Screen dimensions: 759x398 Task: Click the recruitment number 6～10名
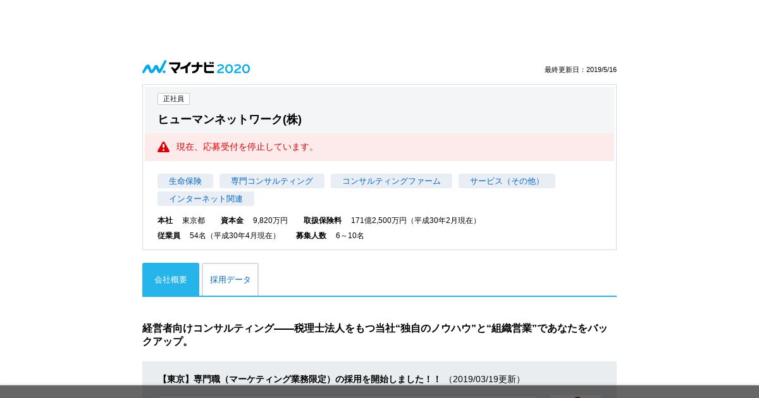click(350, 236)
